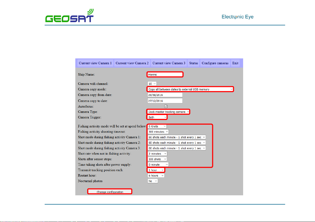Open Time taking shots after power dropdown

coord(158,165)
